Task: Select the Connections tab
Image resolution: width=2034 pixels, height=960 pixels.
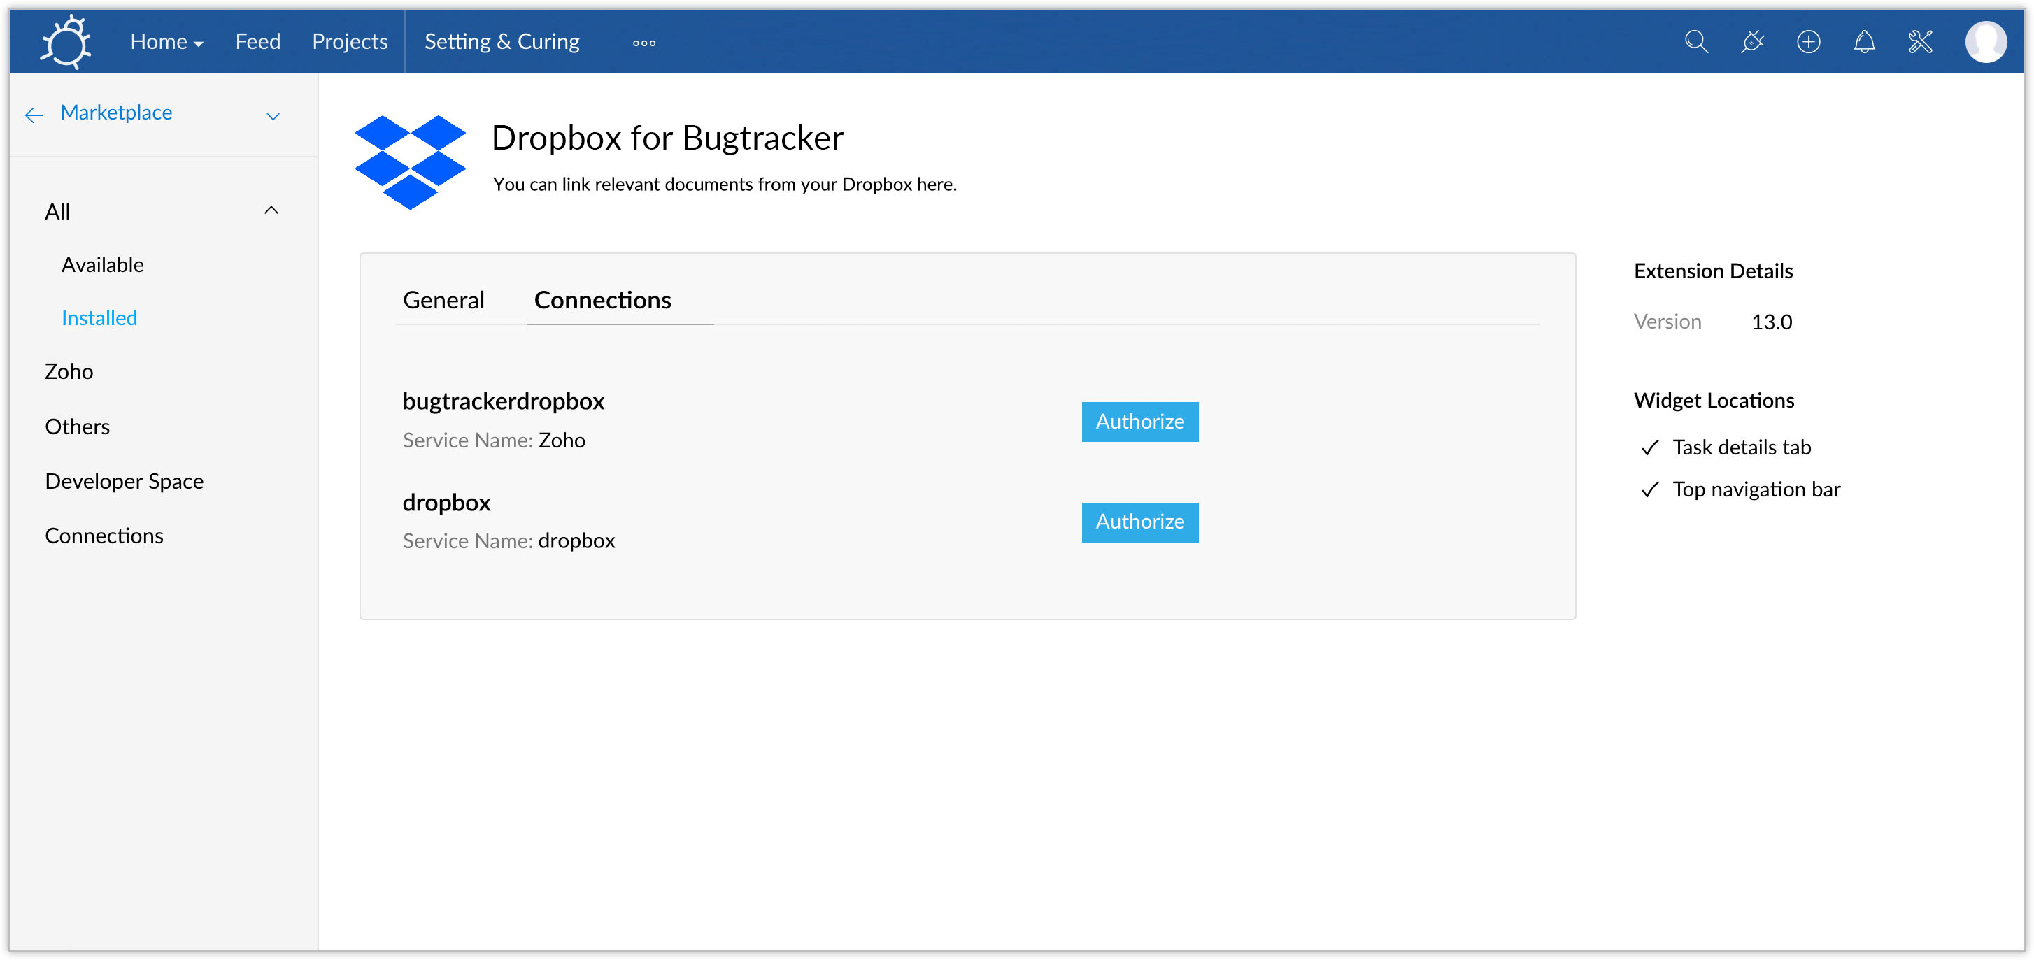Action: 602,300
